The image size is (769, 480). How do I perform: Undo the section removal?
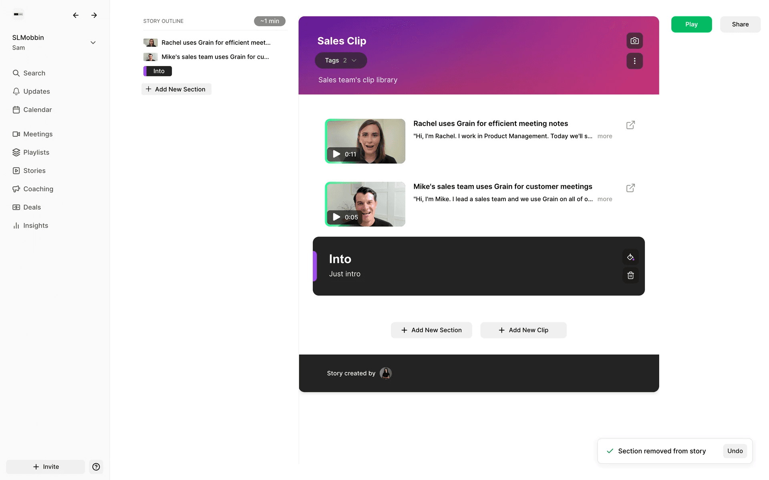(x=735, y=451)
